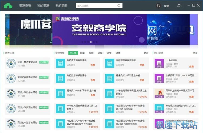Click document icon for 程序员 2016年 下半年 上午卷

click(60, 94)
